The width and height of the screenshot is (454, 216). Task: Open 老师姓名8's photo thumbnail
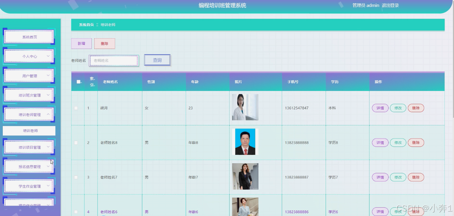pos(245,142)
